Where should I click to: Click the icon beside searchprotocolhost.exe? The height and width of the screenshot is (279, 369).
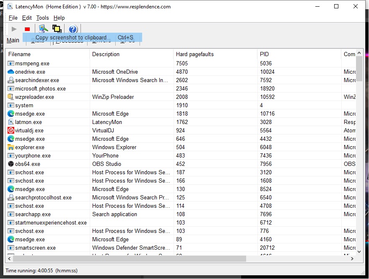click(x=11, y=198)
